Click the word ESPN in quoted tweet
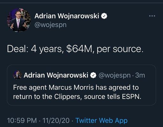163x127 pixels. click(x=131, y=97)
